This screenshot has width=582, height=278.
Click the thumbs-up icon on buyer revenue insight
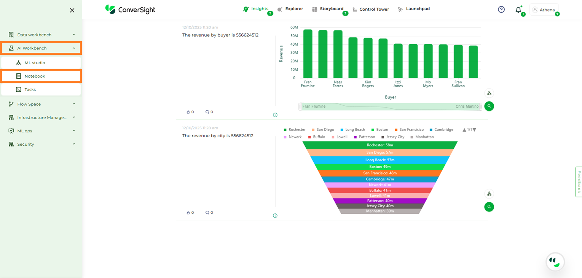pos(188,112)
